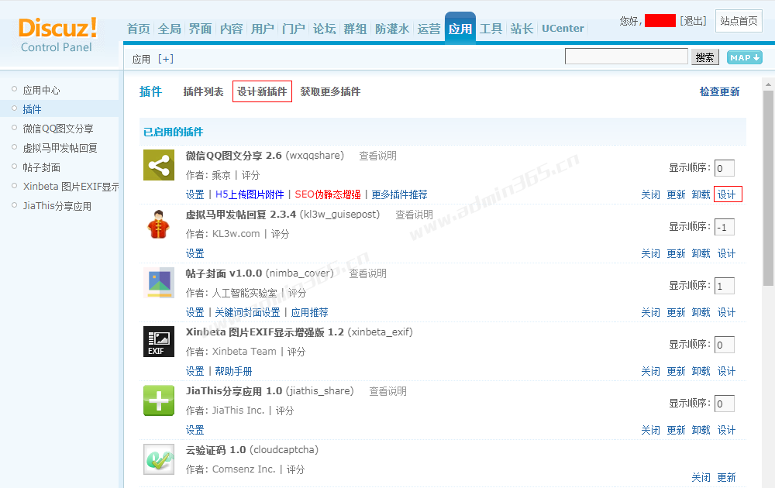Open the 界面 top menu
This screenshot has height=488, width=775.
(200, 29)
